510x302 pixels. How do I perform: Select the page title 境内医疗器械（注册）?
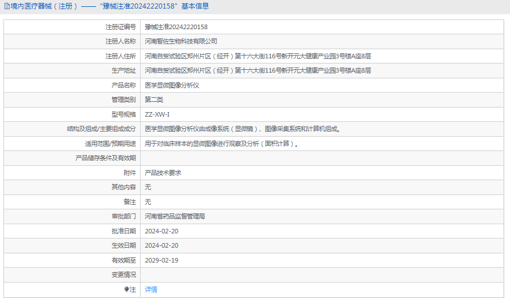coord(44,6)
